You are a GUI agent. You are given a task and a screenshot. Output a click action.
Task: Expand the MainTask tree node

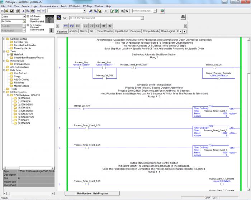[7, 54]
